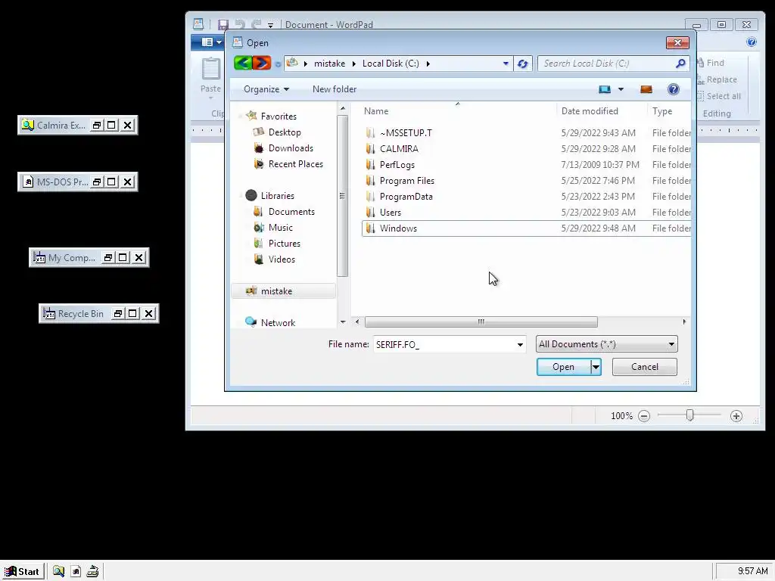
Task: Refresh the Local Disk (C:) folder view
Action: tap(522, 64)
